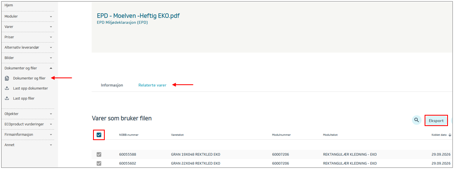454x169 pixels.
Task: Toggle checkbox for row 60055588
Action: pos(99,154)
